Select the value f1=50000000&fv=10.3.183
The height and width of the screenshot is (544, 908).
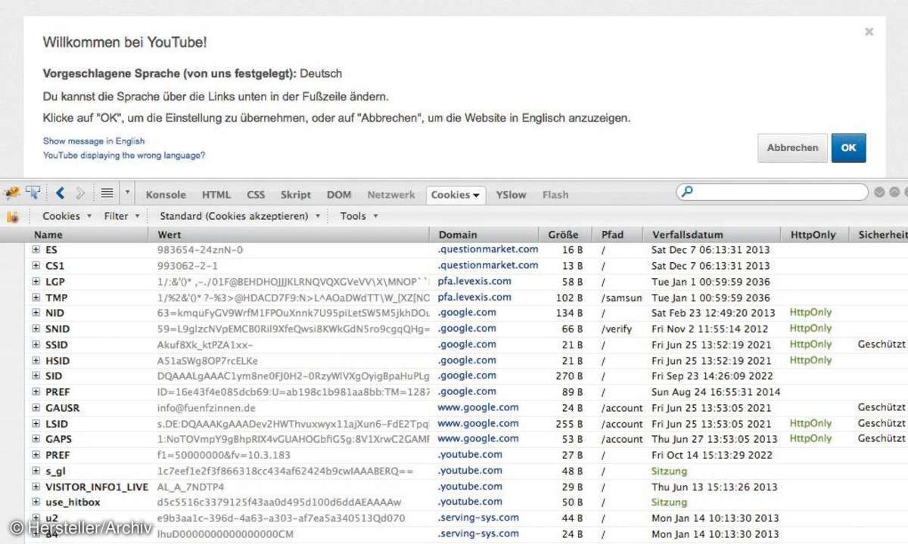point(223,455)
